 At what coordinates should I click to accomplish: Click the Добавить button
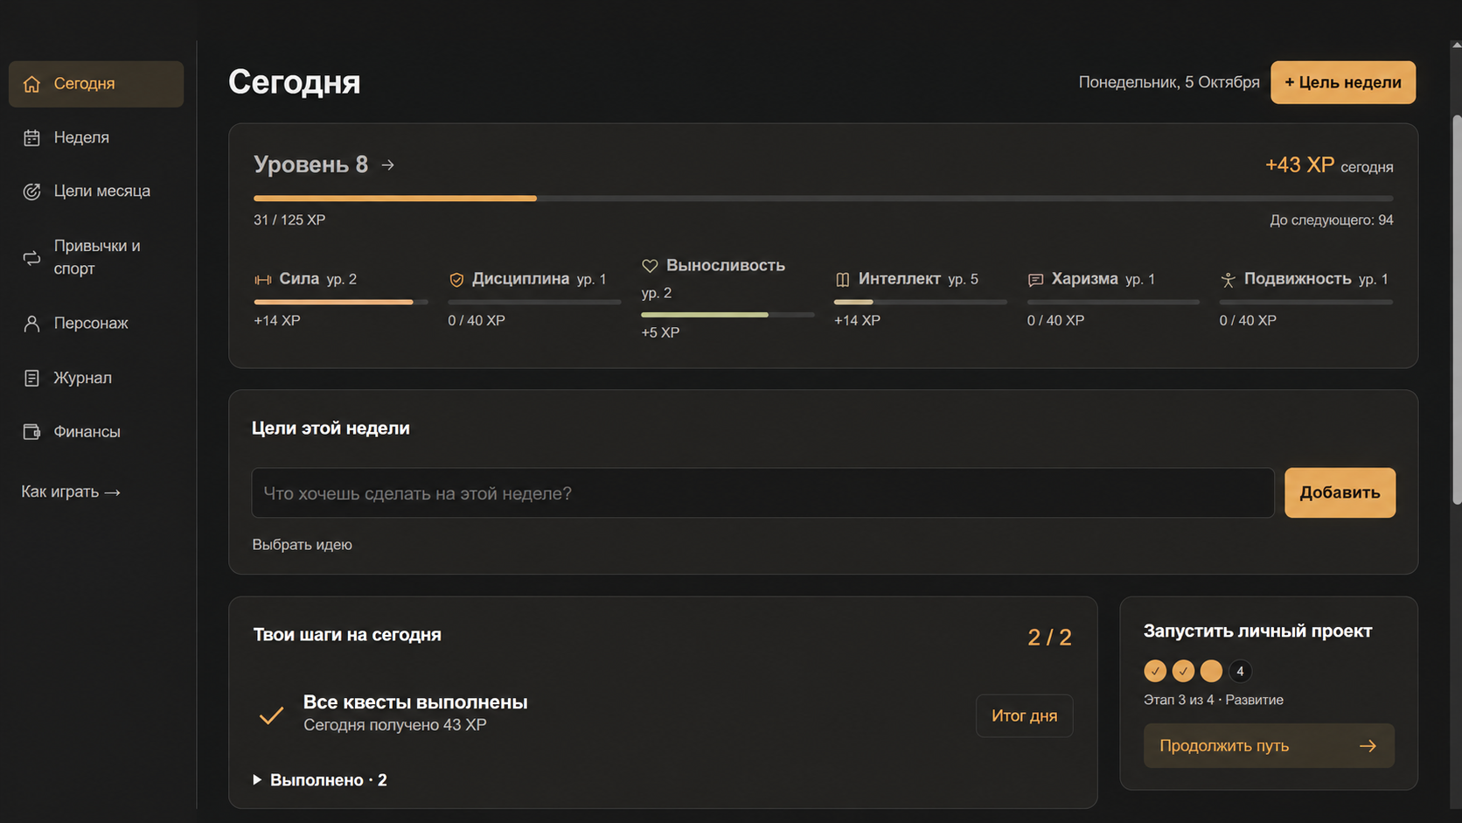click(x=1340, y=492)
